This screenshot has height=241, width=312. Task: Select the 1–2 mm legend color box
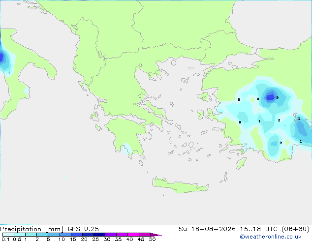point(31,235)
